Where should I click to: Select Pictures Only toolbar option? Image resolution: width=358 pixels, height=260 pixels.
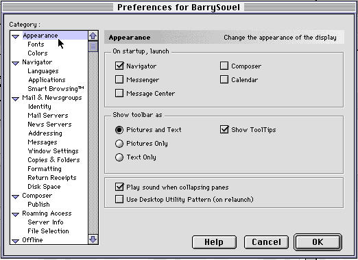pos(119,144)
